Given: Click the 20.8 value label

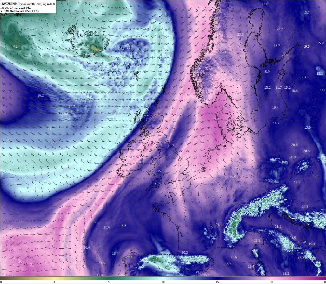Looking at the screenshot, I should point(294,145).
